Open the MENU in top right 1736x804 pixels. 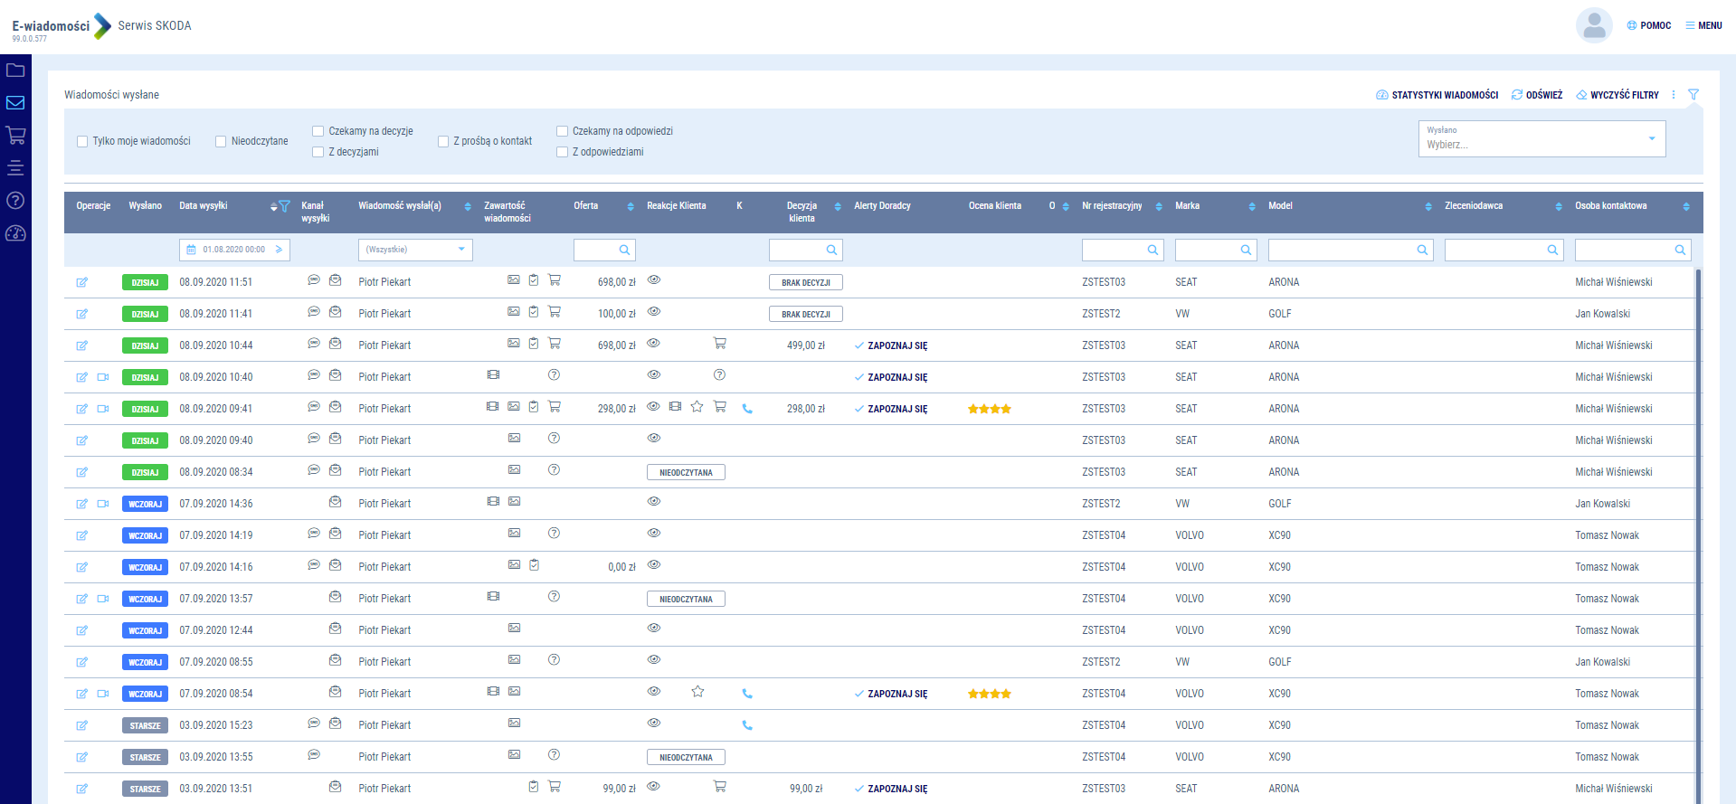(1703, 25)
